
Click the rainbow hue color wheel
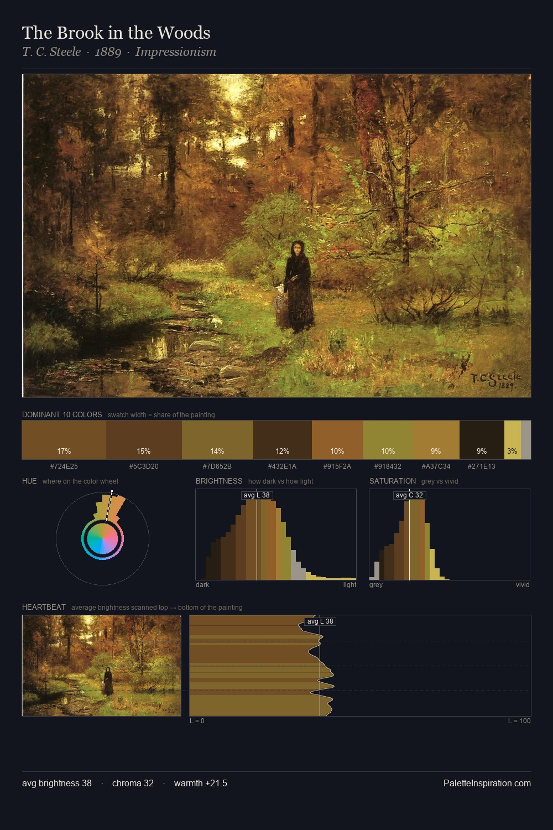click(102, 538)
